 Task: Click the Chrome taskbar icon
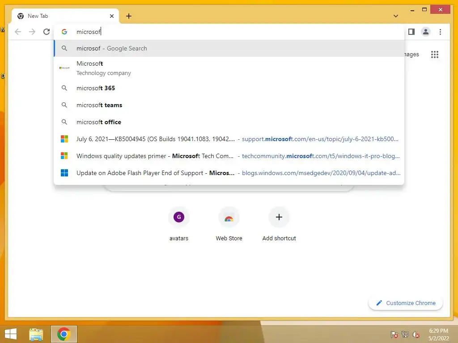64,334
